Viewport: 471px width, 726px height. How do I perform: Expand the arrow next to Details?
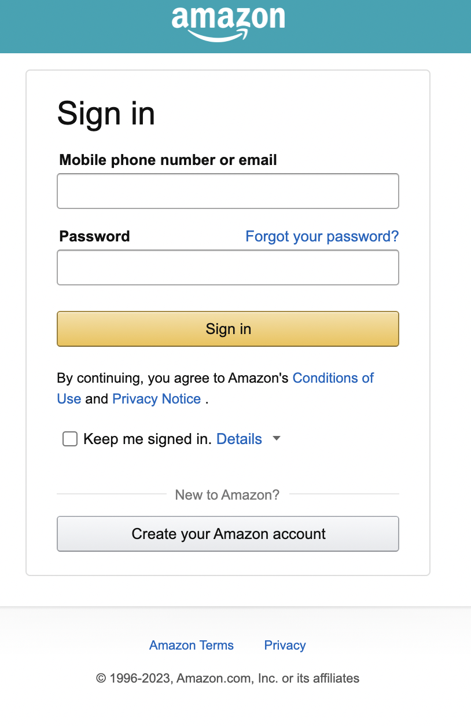click(x=277, y=439)
